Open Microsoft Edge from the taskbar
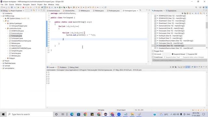This screenshot has height=117, width=208. [72, 114]
